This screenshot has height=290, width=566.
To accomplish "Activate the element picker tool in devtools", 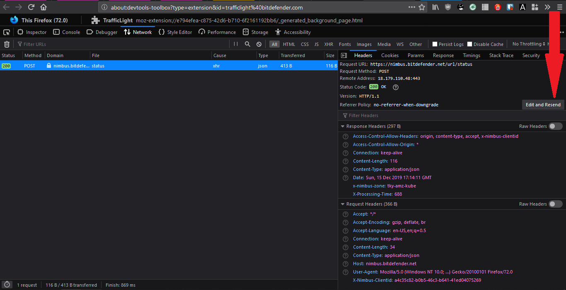I will click(7, 32).
